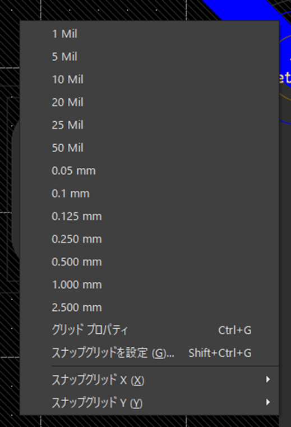Open グリッド プロパティ dialog
This screenshot has width=291, height=427.
(149, 330)
